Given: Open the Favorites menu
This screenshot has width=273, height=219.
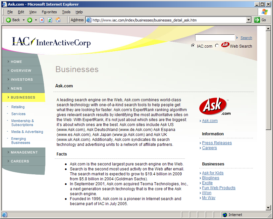Looking at the screenshot, I should tap(49, 12).
